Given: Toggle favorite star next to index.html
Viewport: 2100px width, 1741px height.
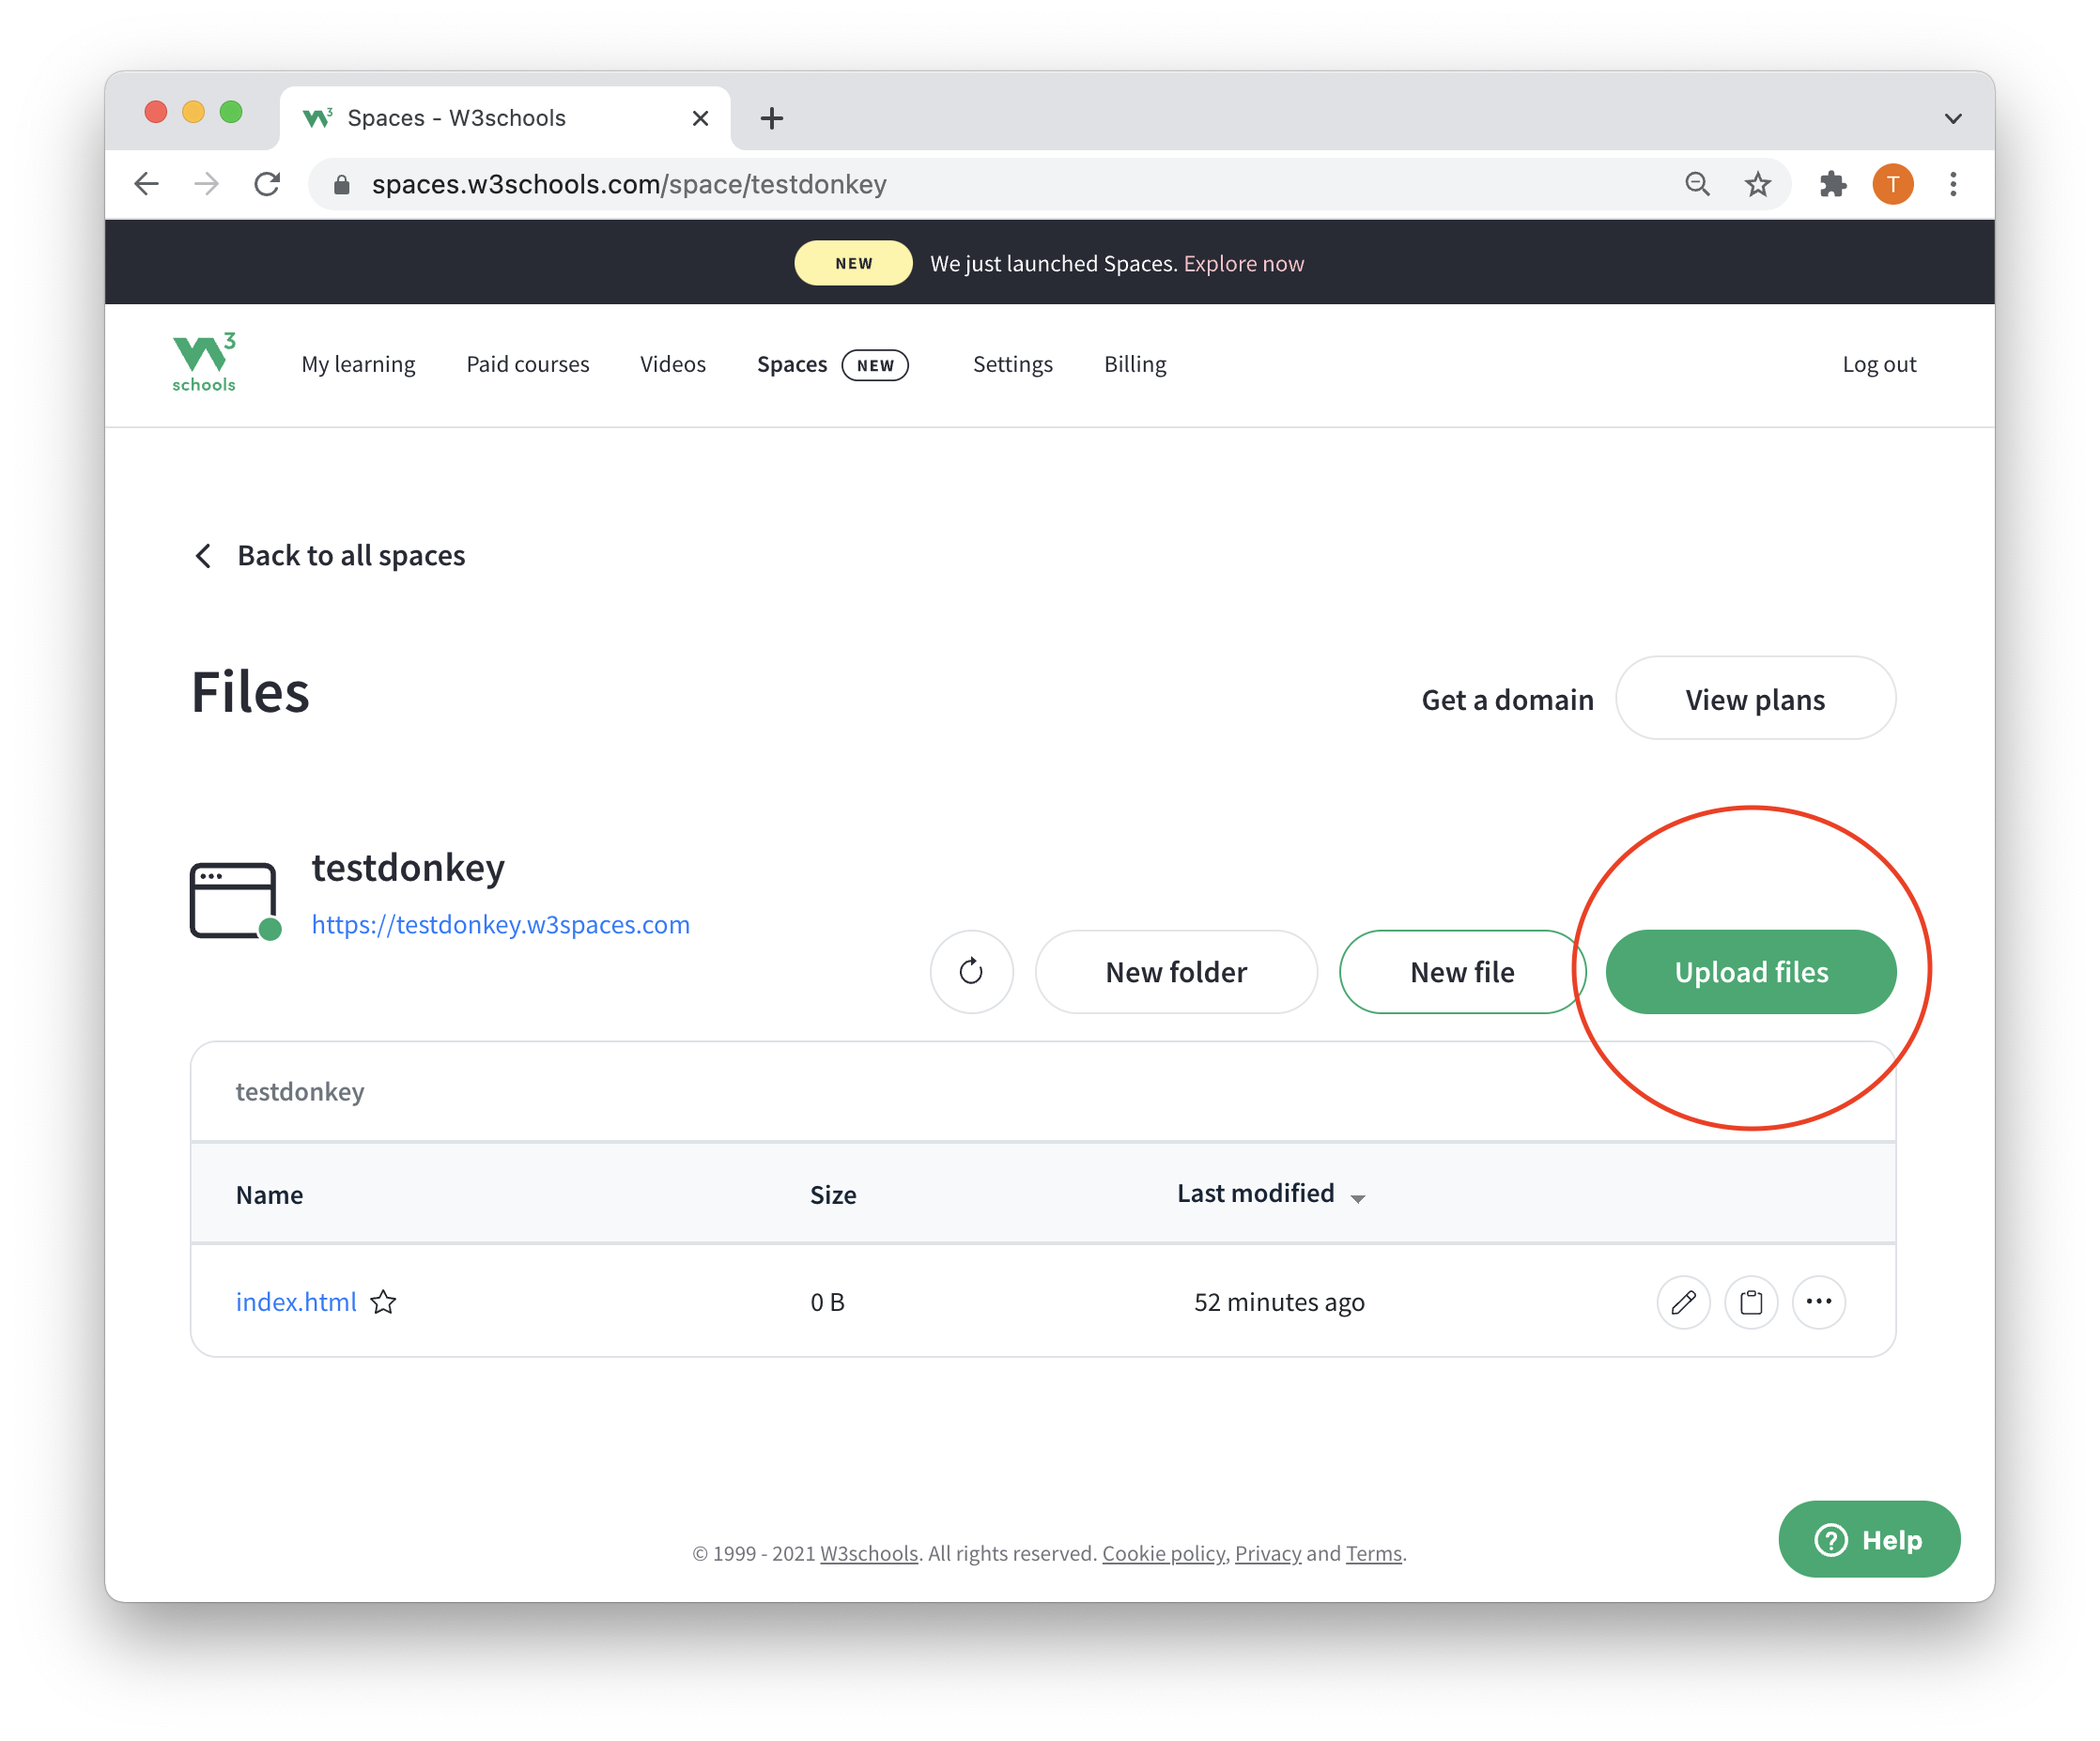Looking at the screenshot, I should 383,1302.
